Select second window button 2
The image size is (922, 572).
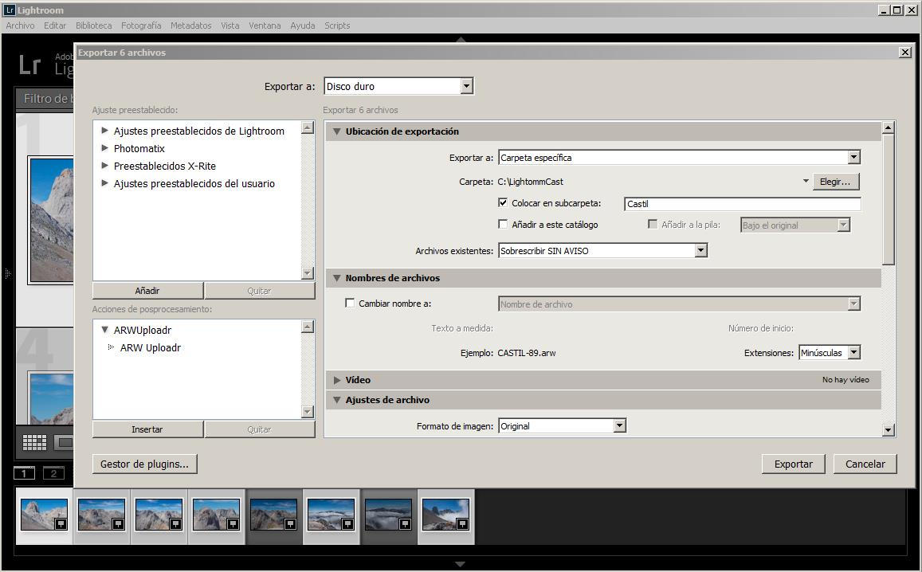[x=53, y=473]
